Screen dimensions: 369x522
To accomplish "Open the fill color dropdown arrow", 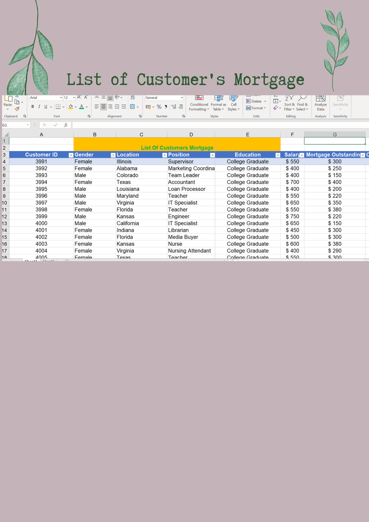I will click(x=76, y=107).
